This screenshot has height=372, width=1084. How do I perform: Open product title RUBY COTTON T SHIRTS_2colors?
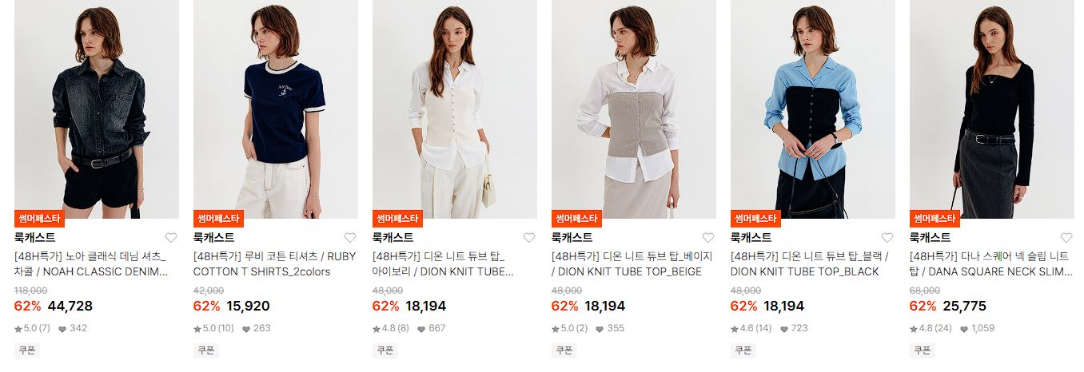pos(275,264)
